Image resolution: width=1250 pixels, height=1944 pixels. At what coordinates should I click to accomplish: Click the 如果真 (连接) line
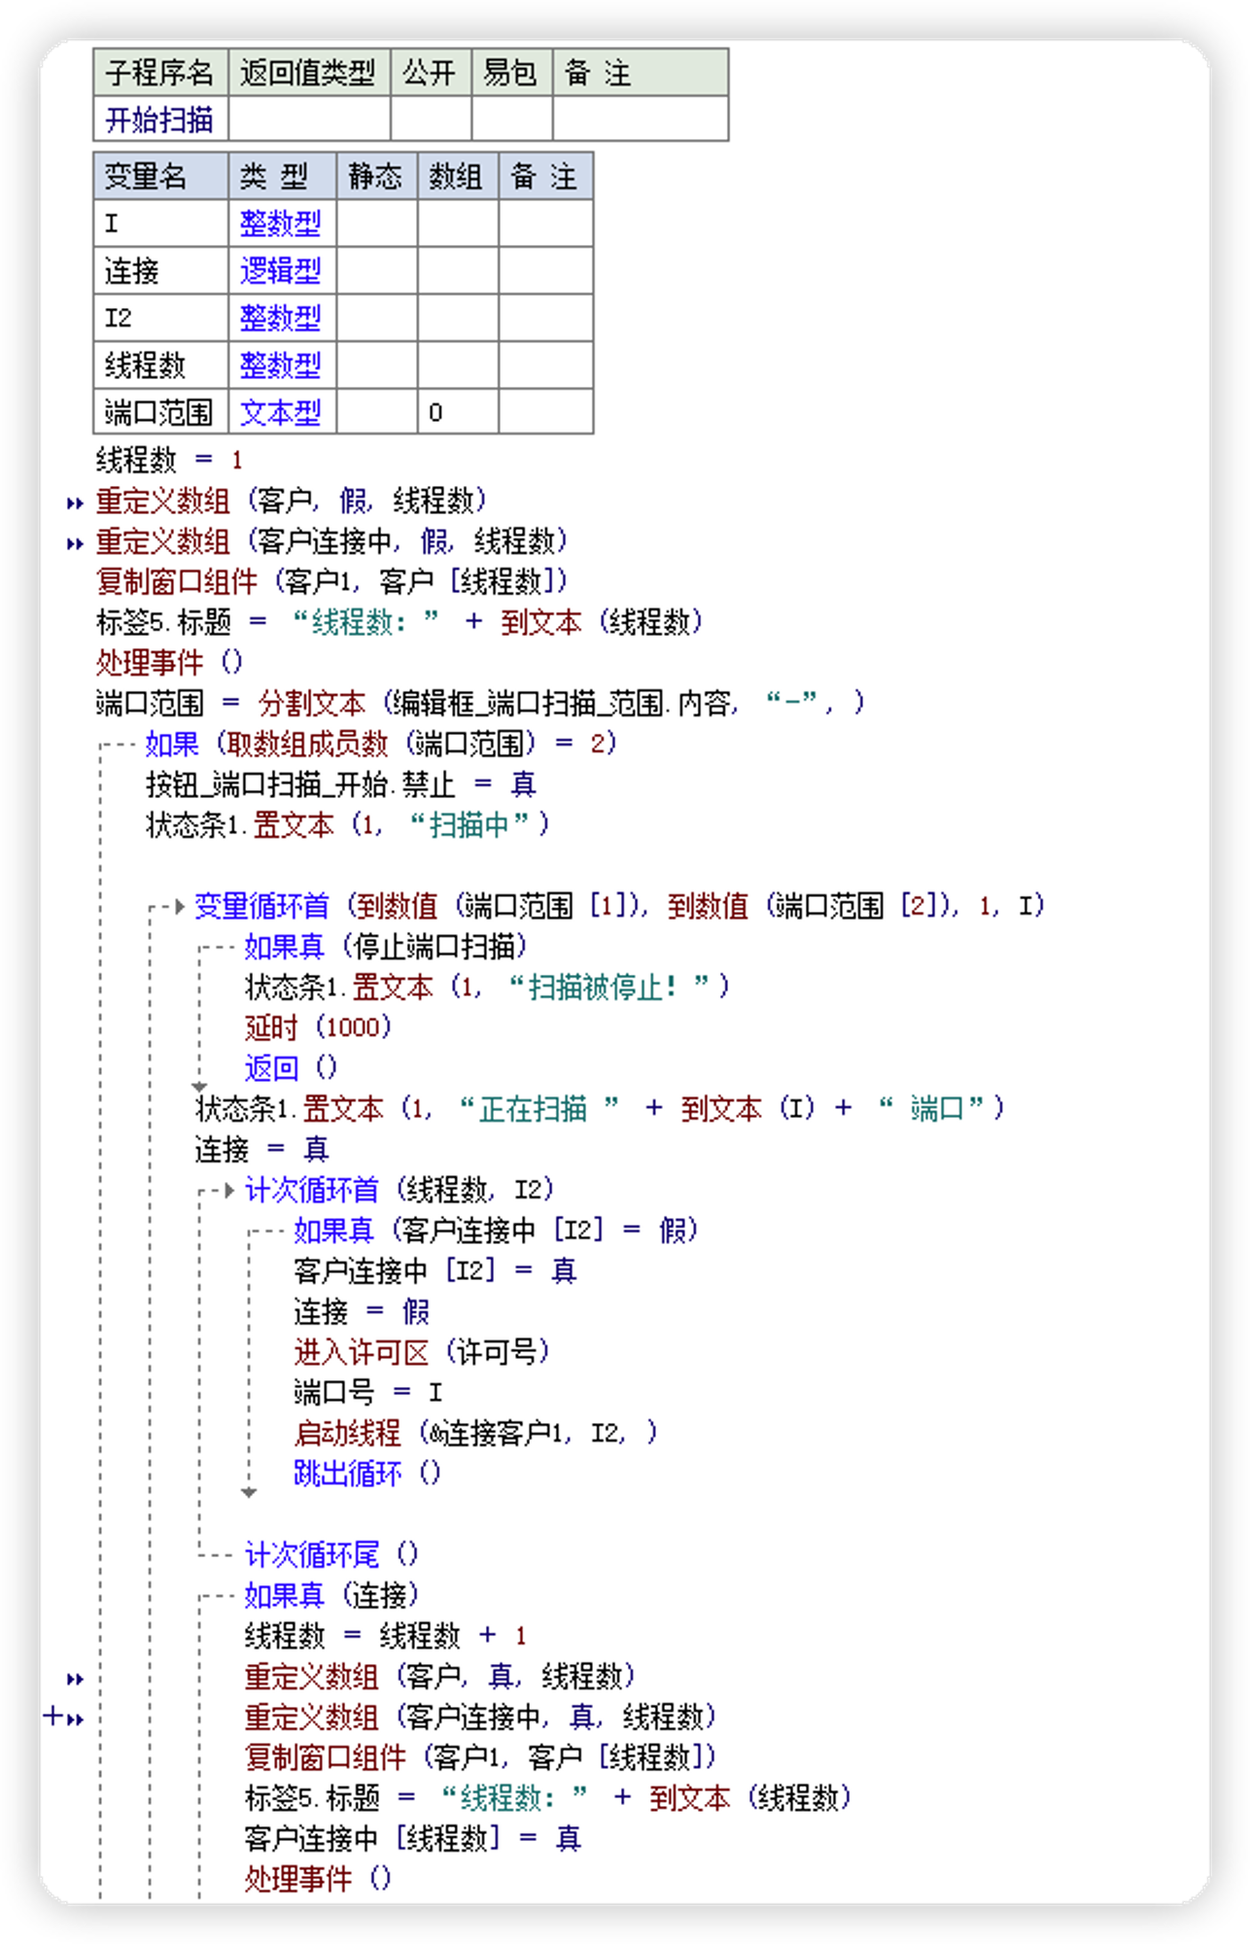coord(331,1594)
